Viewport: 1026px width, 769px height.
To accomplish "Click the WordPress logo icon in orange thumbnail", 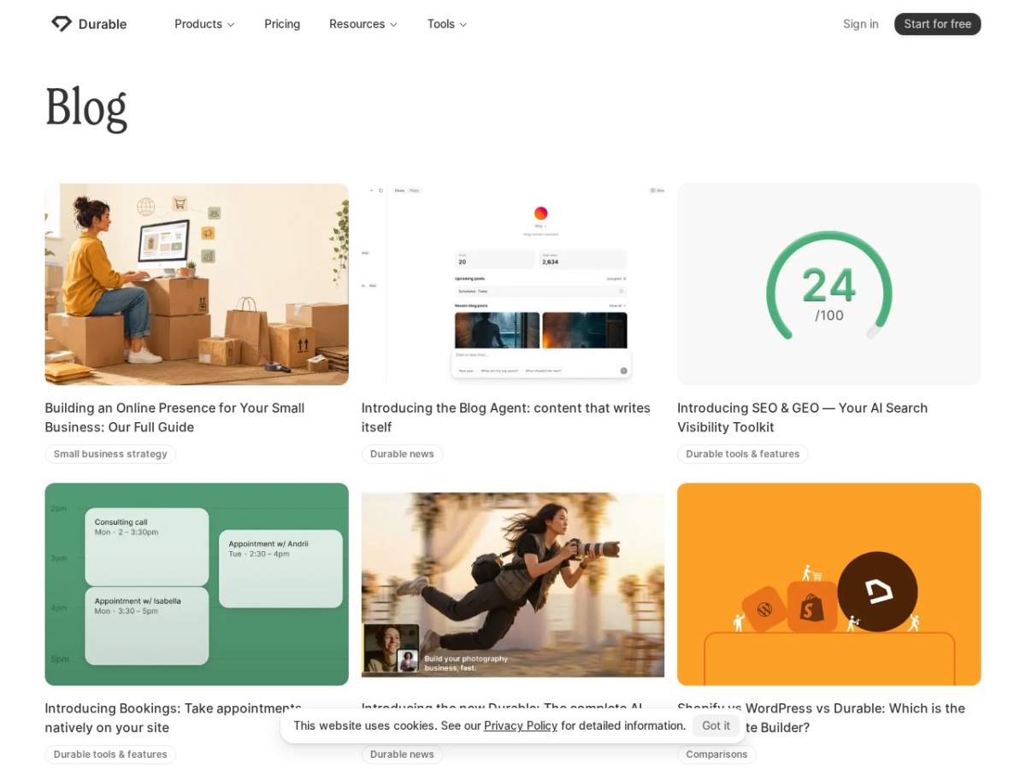I will pyautogui.click(x=764, y=609).
